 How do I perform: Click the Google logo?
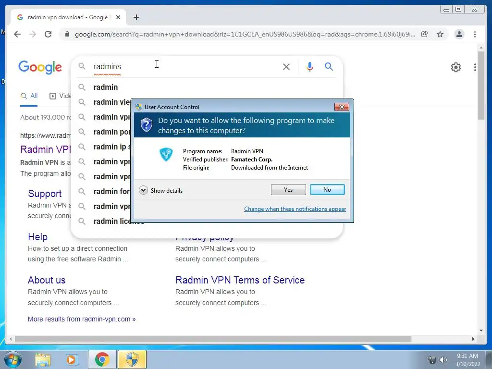pyautogui.click(x=40, y=67)
